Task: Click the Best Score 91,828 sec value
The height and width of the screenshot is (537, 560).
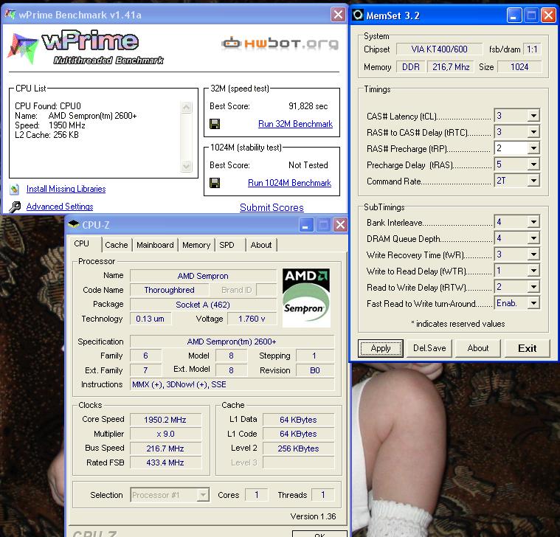Action: pyautogui.click(x=308, y=106)
